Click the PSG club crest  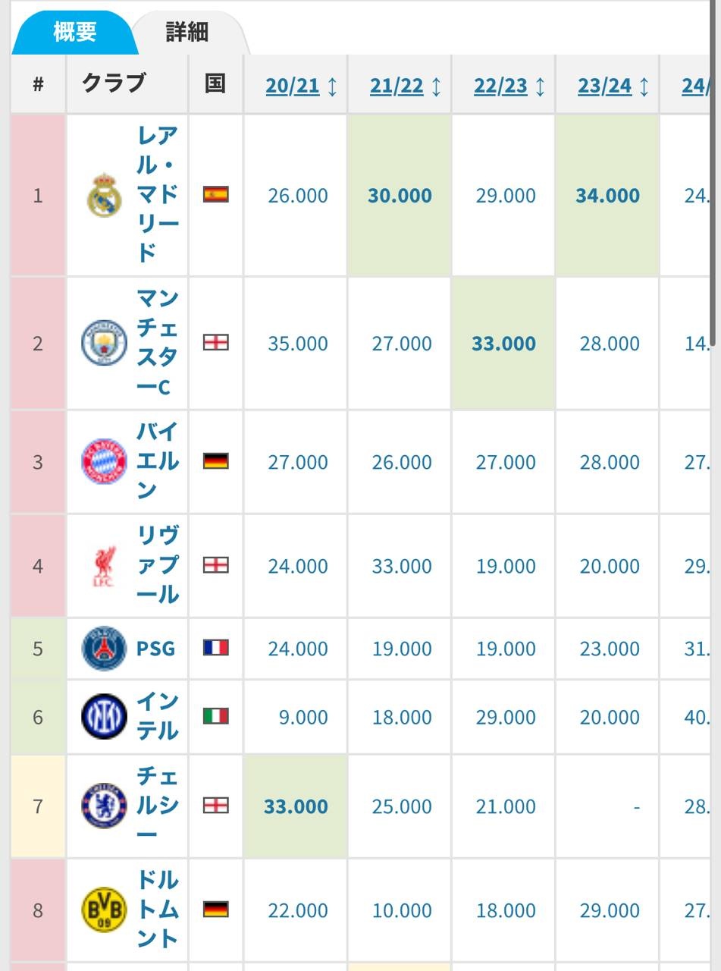pyautogui.click(x=105, y=649)
